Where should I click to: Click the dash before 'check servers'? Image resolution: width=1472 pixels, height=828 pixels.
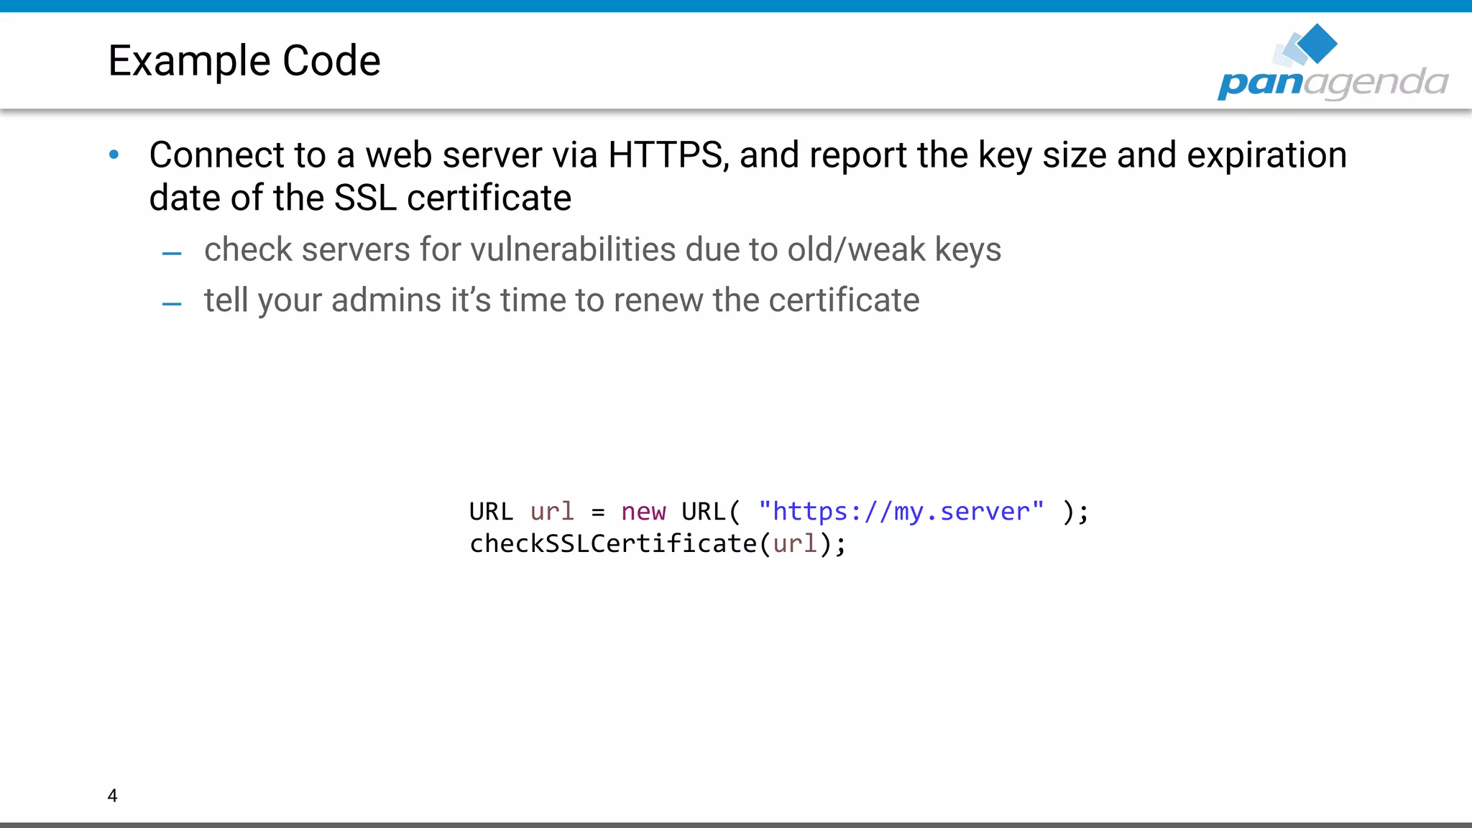point(172,254)
